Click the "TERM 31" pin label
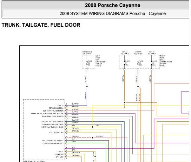191x162 pixels. click(x=60, y=152)
